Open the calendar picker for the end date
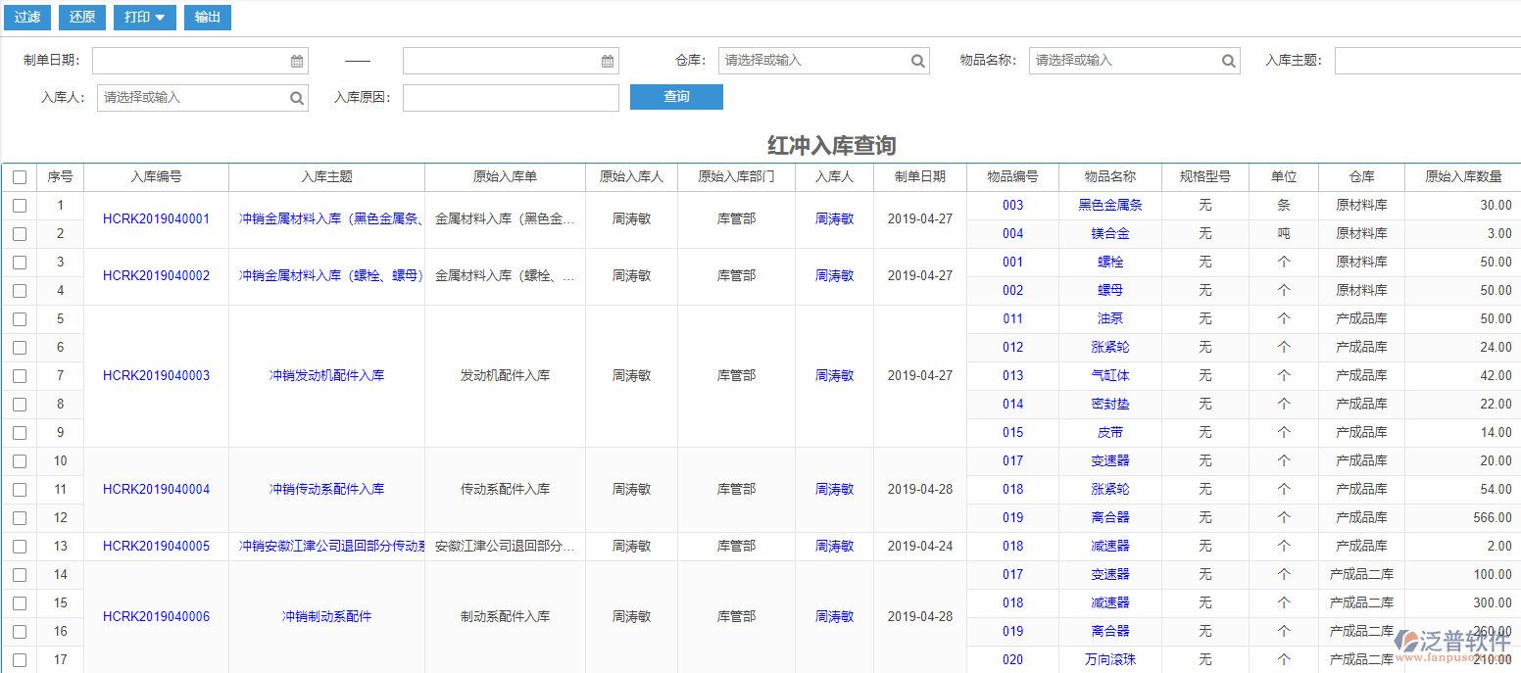1521x673 pixels. [x=608, y=60]
